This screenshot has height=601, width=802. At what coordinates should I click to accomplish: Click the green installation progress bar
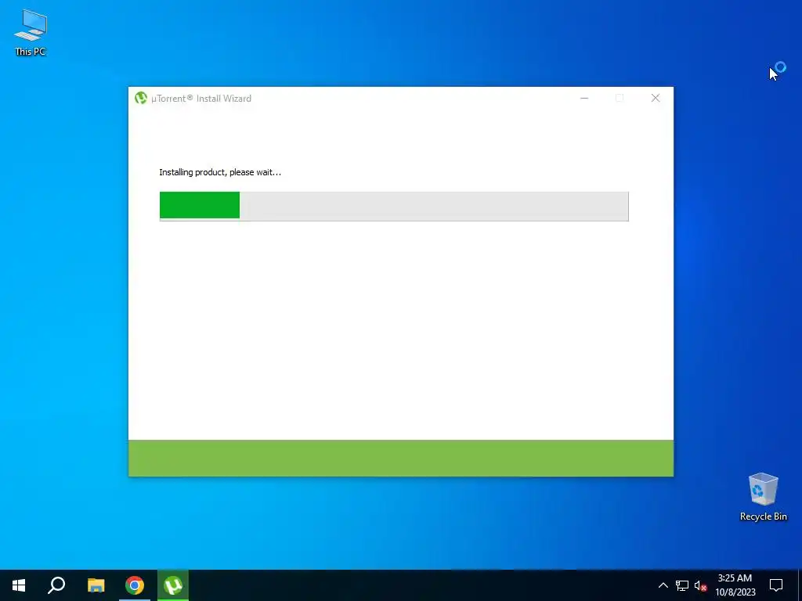(x=394, y=206)
